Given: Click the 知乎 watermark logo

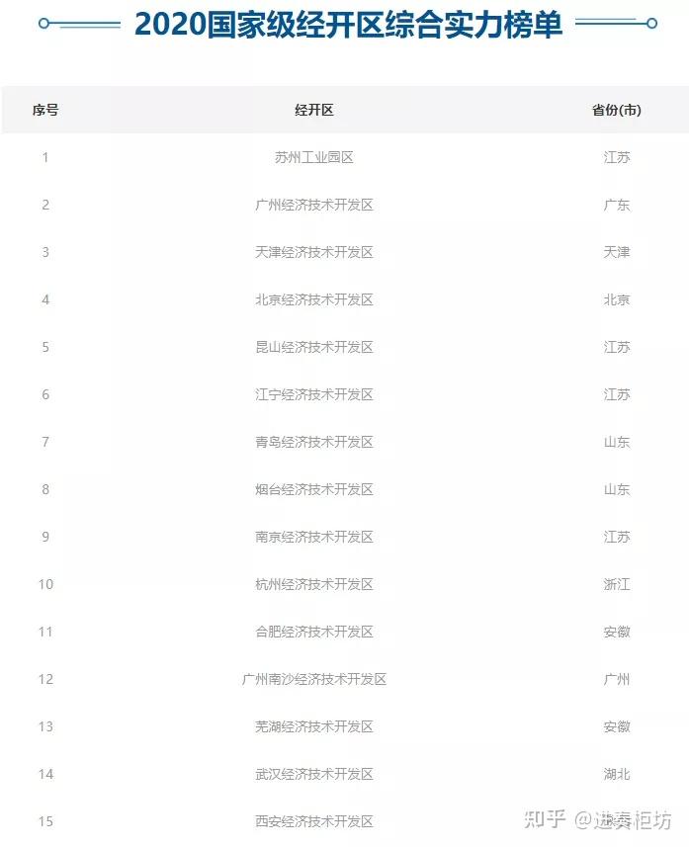Looking at the screenshot, I should [546, 819].
